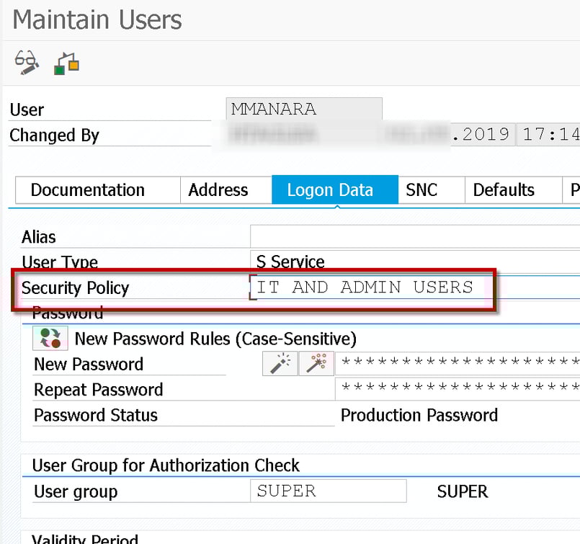The height and width of the screenshot is (544, 580).
Task: Click inside the User field showing MMANARA
Action: pyautogui.click(x=303, y=108)
